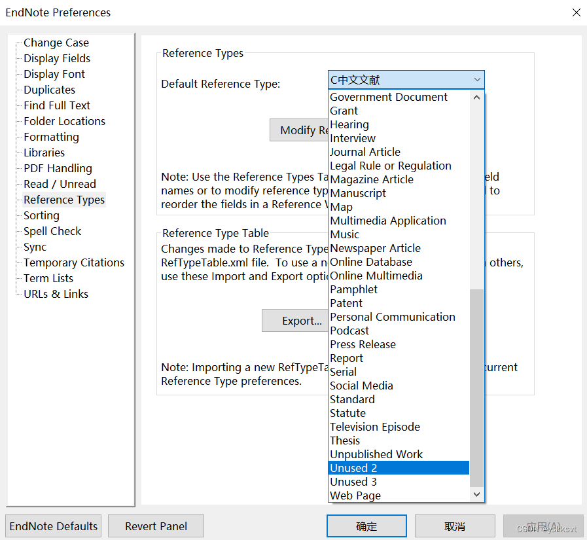Pick Statute reference type
Screen dimensions: 587x540
[399, 414]
